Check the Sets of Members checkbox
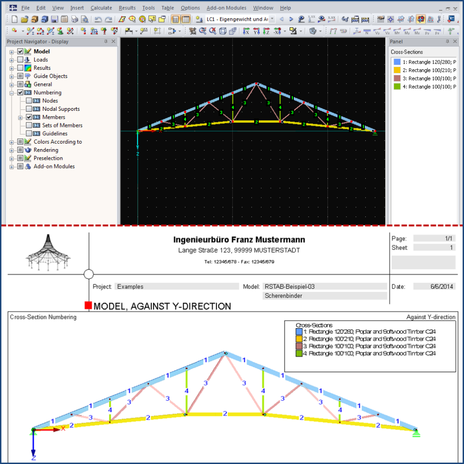The height and width of the screenshot is (464, 464). click(x=29, y=125)
